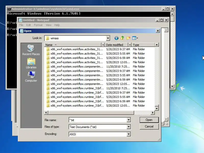Expand the Files of type dropdown
The height and width of the screenshot is (153, 204).
129,127
